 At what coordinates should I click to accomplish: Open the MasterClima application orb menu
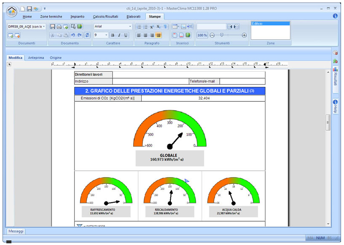coord(12,11)
